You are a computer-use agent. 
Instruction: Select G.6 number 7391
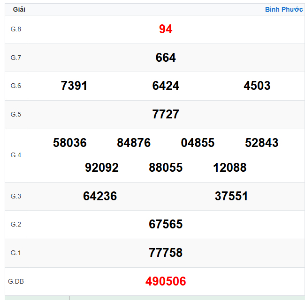[74, 86]
